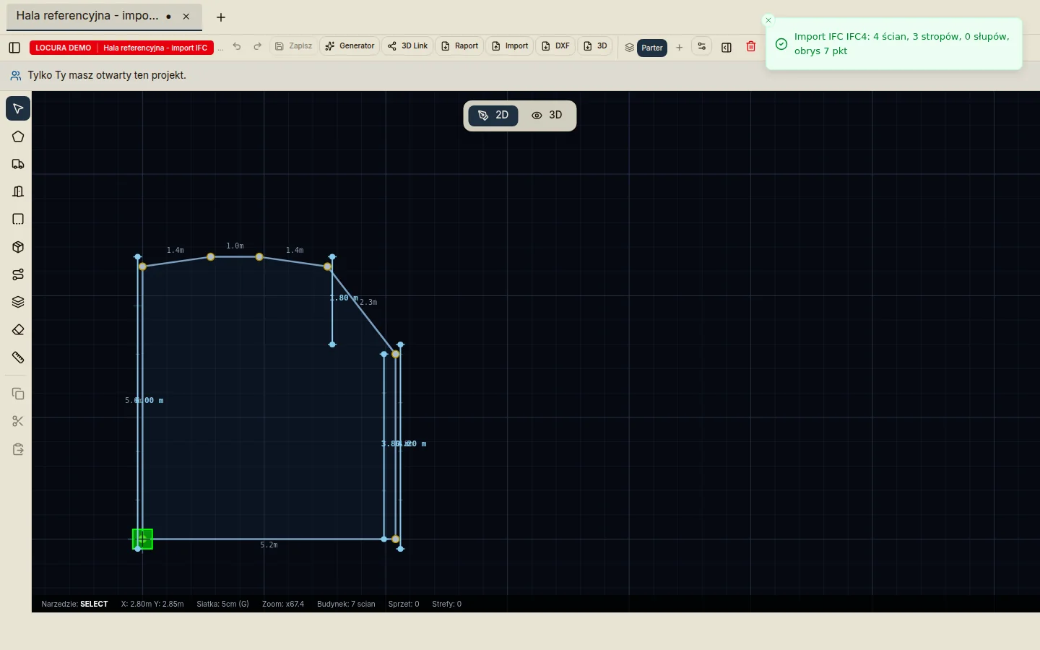Pick the truck equipment tool
This screenshot has height=650, width=1040.
[18, 164]
